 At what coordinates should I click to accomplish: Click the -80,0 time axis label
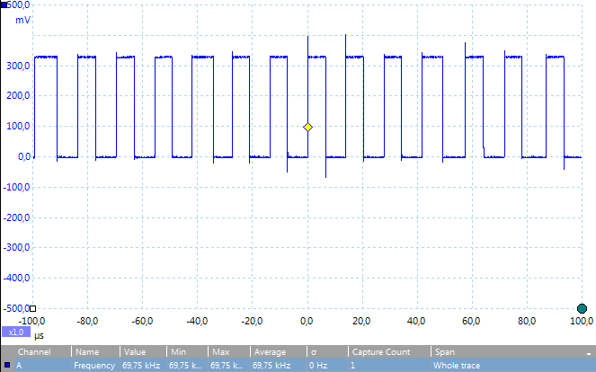click(x=87, y=321)
